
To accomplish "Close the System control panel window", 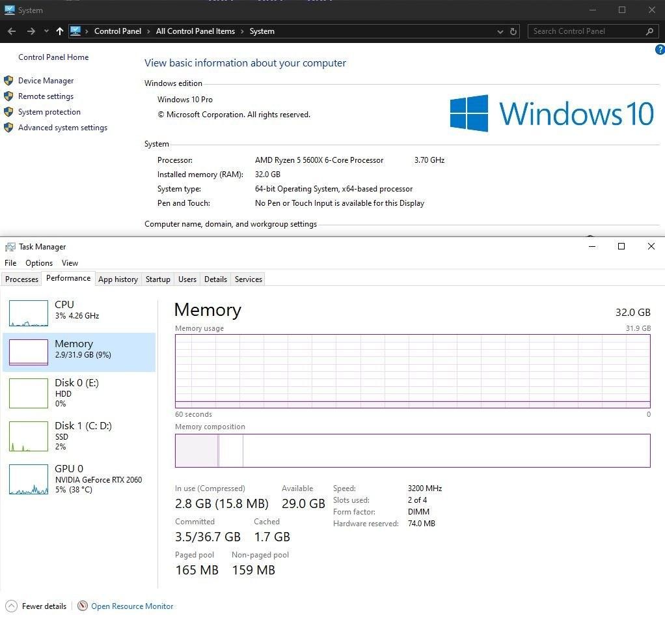I will (652, 10).
